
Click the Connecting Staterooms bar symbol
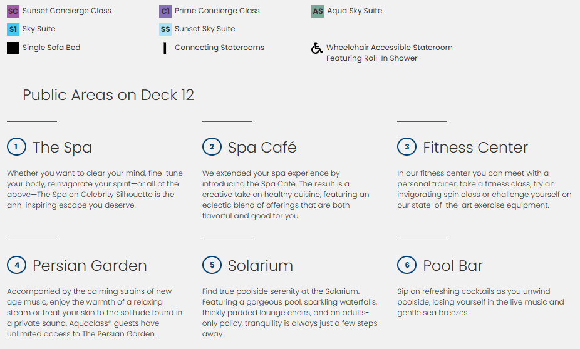click(x=165, y=48)
